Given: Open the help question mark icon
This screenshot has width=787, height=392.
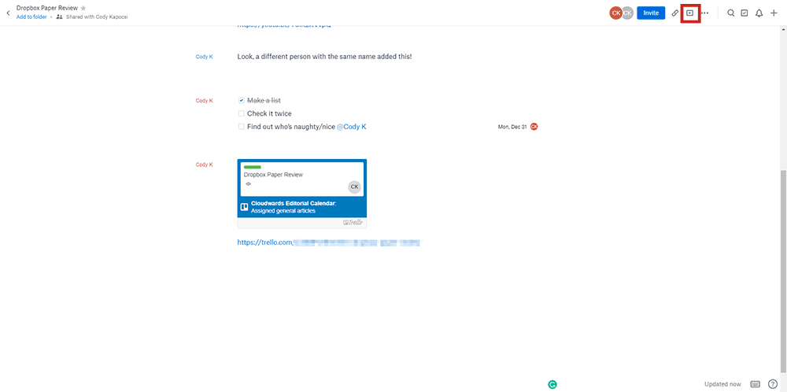Looking at the screenshot, I should coord(773,384).
